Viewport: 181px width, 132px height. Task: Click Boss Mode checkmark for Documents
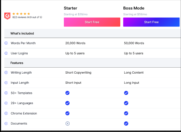[126, 123]
